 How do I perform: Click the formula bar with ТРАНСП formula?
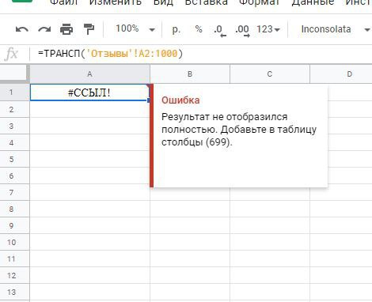[x=202, y=54]
